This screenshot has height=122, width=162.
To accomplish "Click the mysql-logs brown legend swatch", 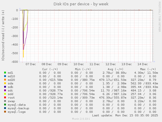I will pyautogui.click(x=5, y=112).
